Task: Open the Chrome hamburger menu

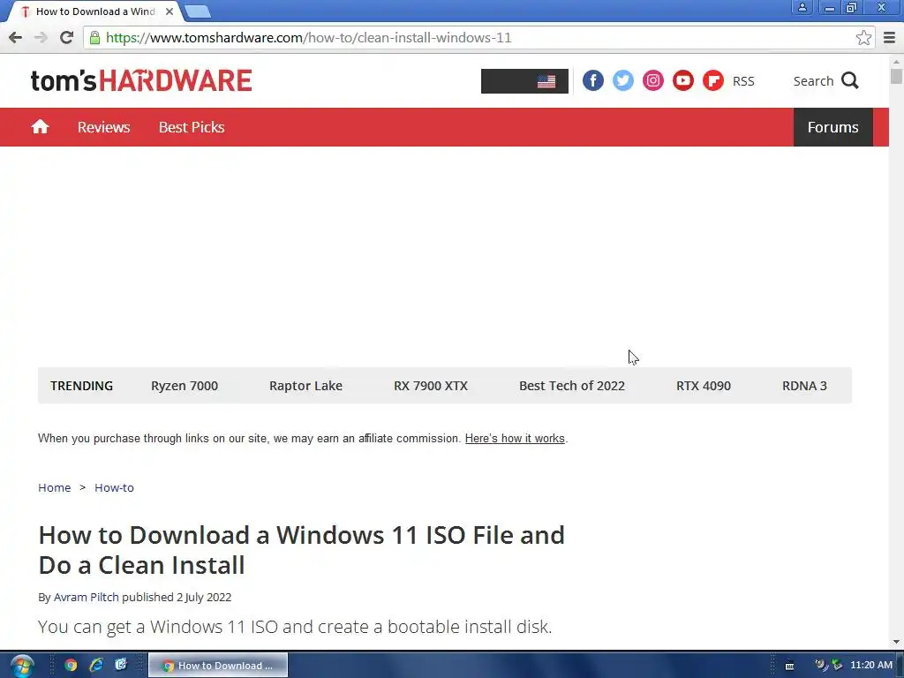Action: click(x=890, y=38)
